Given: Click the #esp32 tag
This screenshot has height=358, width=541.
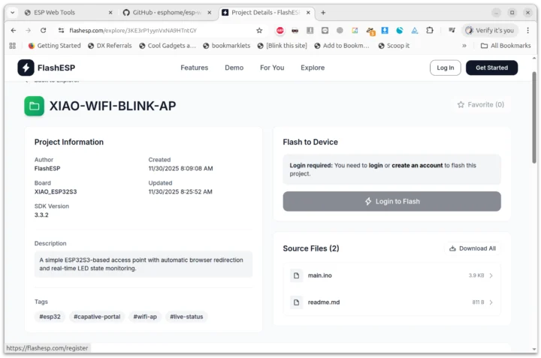Looking at the screenshot, I should click(x=50, y=317).
